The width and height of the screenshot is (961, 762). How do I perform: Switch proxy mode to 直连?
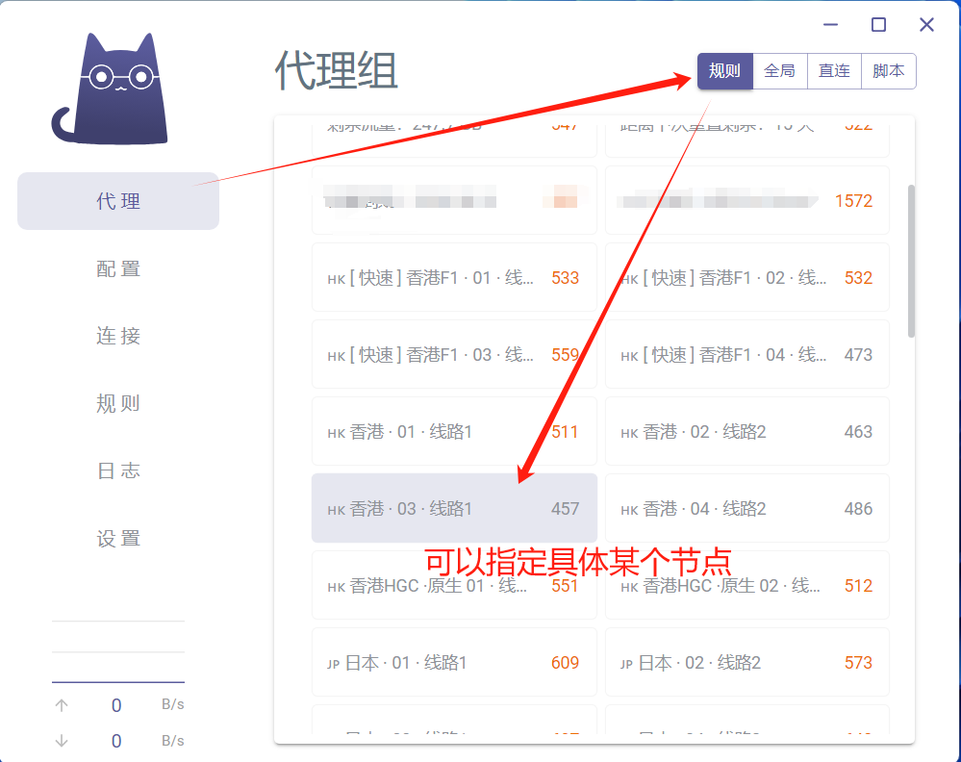(x=834, y=71)
